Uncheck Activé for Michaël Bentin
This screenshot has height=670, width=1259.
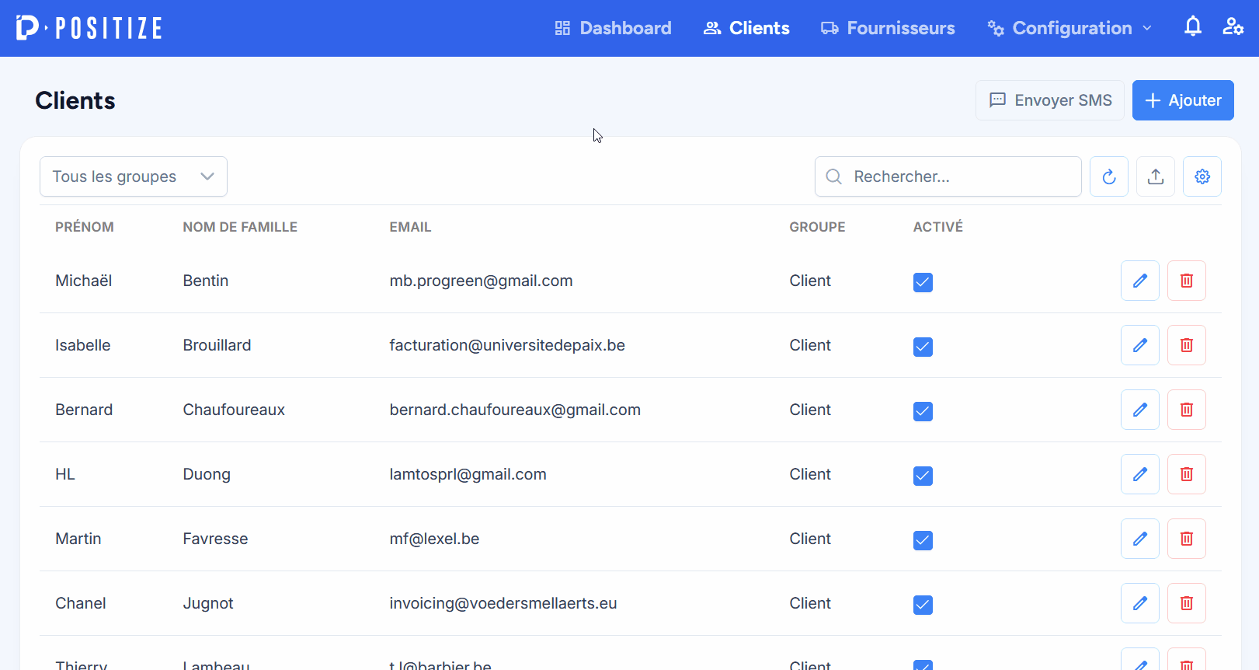click(x=923, y=282)
